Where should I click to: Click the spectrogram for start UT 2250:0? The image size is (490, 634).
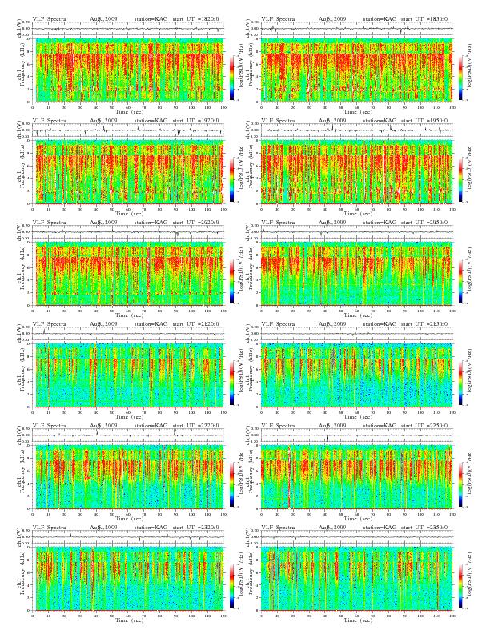tap(356, 477)
